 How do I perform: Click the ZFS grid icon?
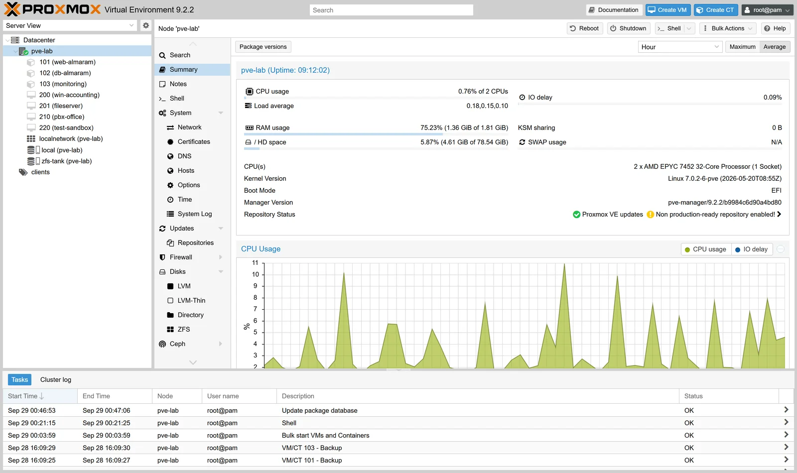click(x=170, y=330)
